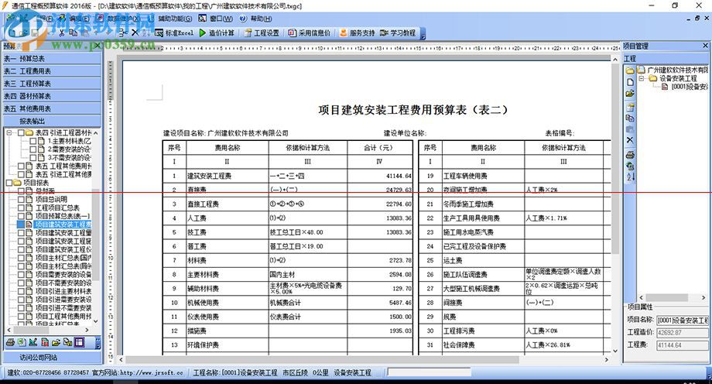The image size is (712, 384).
Task: Click the open folder icon in project panel toolbar
Action: pos(630,94)
